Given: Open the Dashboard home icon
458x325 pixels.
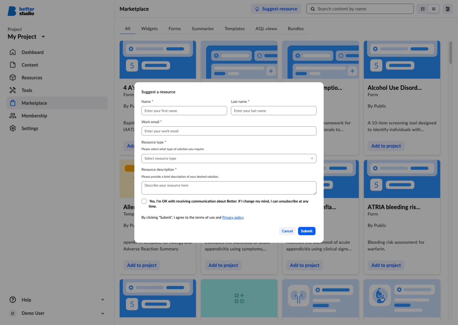Looking at the screenshot, I should point(13,52).
